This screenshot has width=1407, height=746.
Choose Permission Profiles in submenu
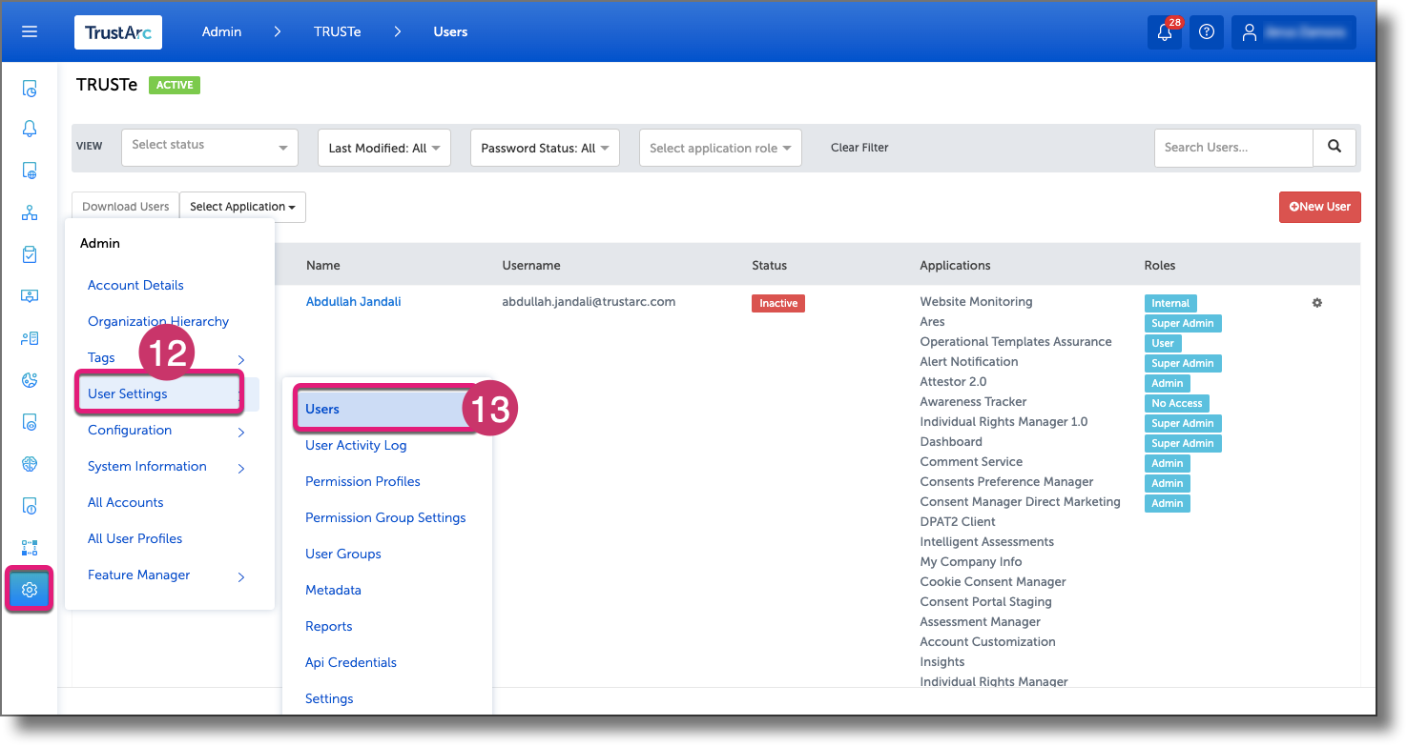pyautogui.click(x=362, y=481)
